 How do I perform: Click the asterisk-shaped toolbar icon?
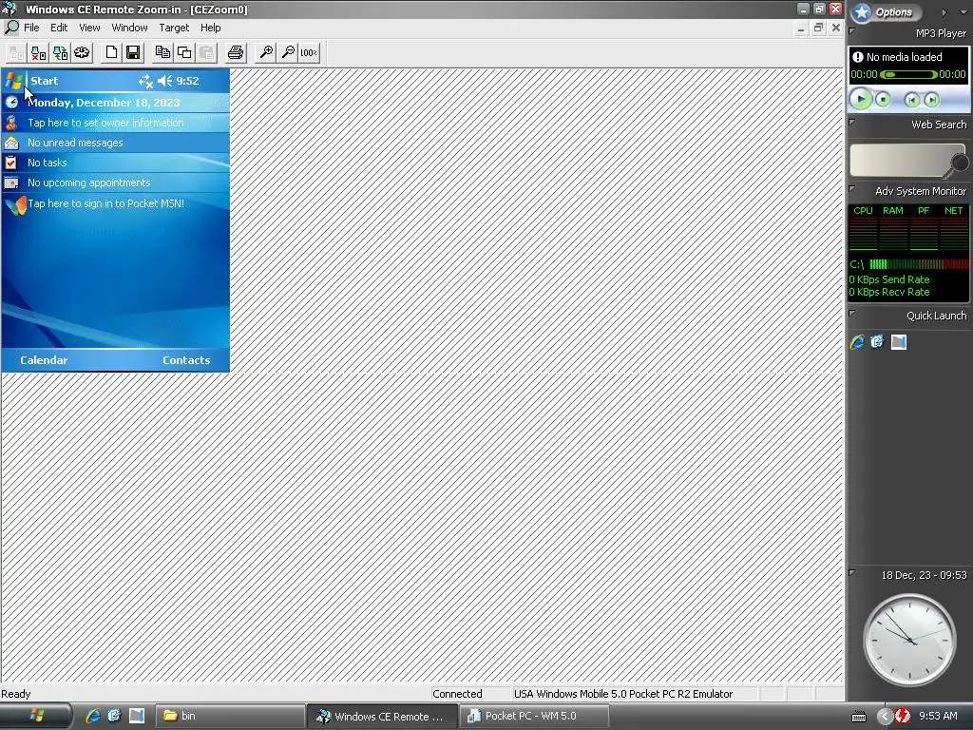click(x=82, y=53)
